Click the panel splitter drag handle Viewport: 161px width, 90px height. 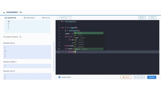pos(55,47)
